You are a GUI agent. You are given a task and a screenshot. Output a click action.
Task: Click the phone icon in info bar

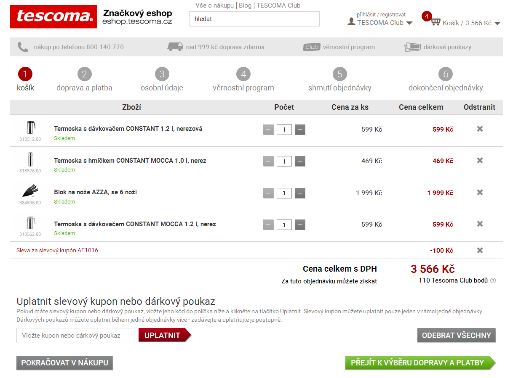[23, 47]
